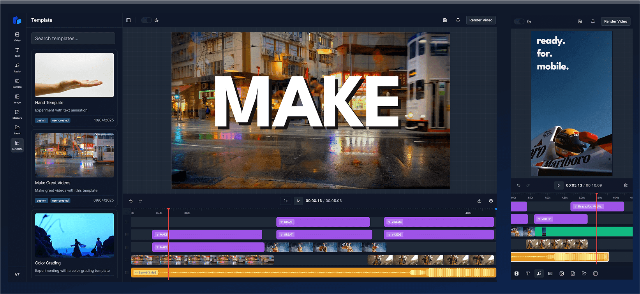
Task: Click the user-created tag on Make Great Videos
Action: (x=60, y=201)
